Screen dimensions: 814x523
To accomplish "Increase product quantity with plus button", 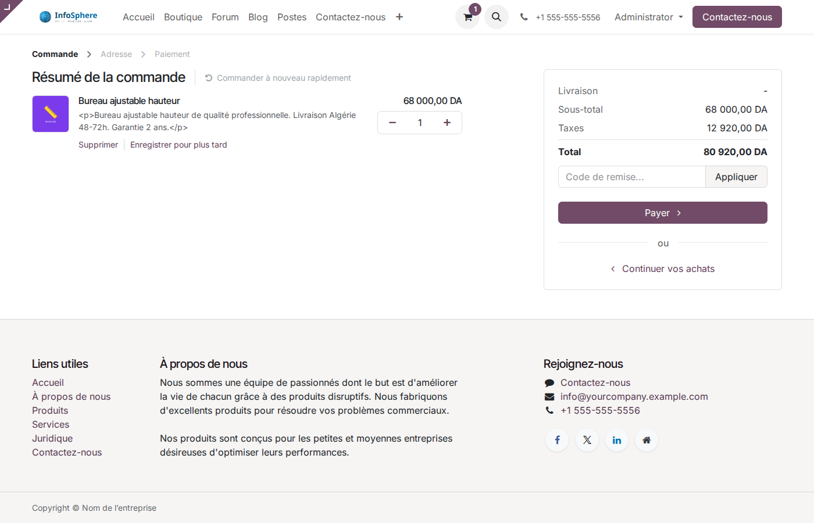I will 447,123.
